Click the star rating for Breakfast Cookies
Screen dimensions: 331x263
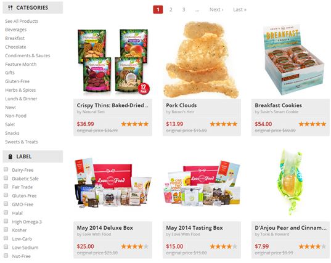313,124
